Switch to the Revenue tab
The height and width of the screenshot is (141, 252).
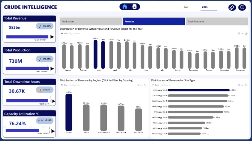point(154,21)
